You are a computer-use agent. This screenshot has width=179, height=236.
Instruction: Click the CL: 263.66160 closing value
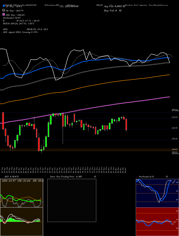point(69,6)
